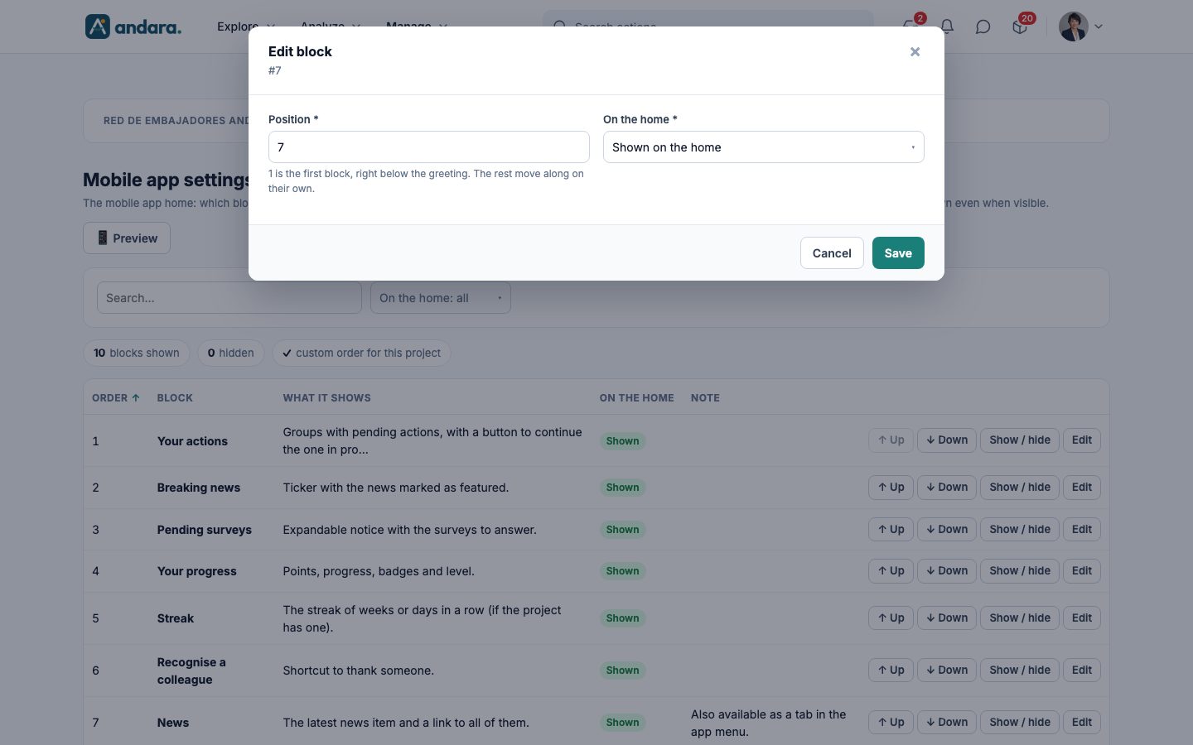1193x745 pixels.
Task: Sort by the ORDER column header
Action: (x=116, y=398)
